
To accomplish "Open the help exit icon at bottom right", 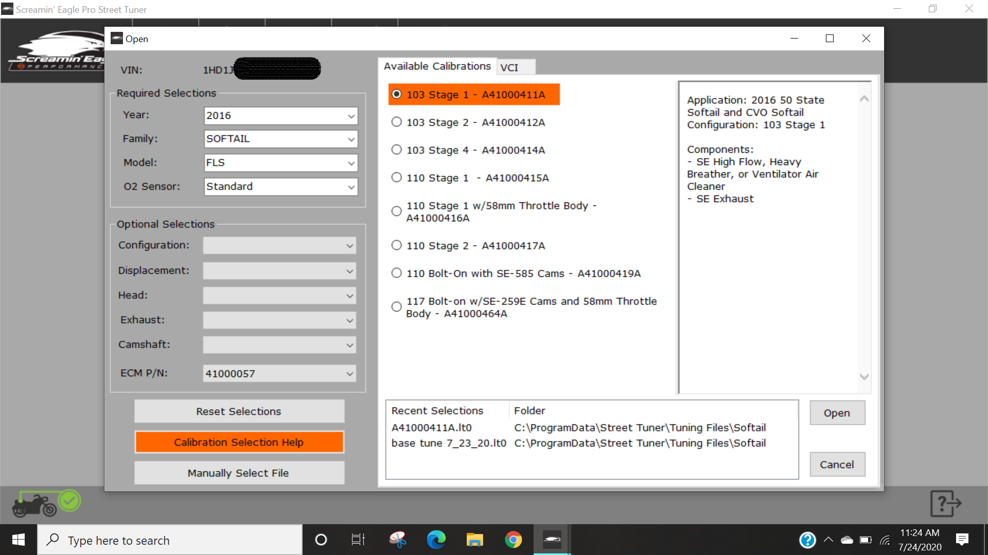I will coord(946,504).
